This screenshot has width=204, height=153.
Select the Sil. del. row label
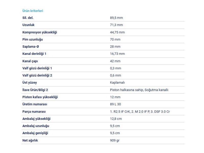[28, 18]
